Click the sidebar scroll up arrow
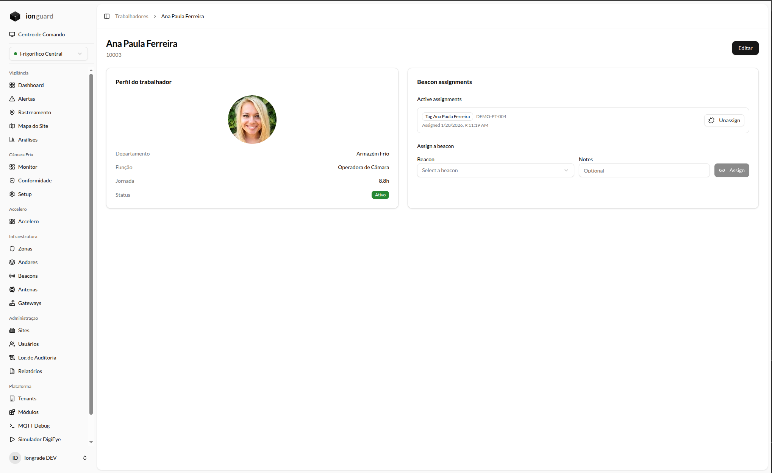Image resolution: width=772 pixels, height=473 pixels. click(x=91, y=70)
